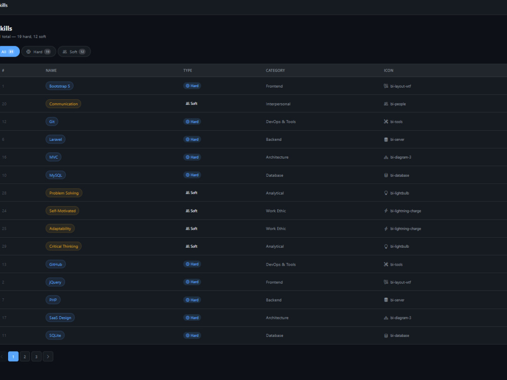Go to pagination page 1
Viewport: 507px width, 380px height.
pyautogui.click(x=13, y=356)
